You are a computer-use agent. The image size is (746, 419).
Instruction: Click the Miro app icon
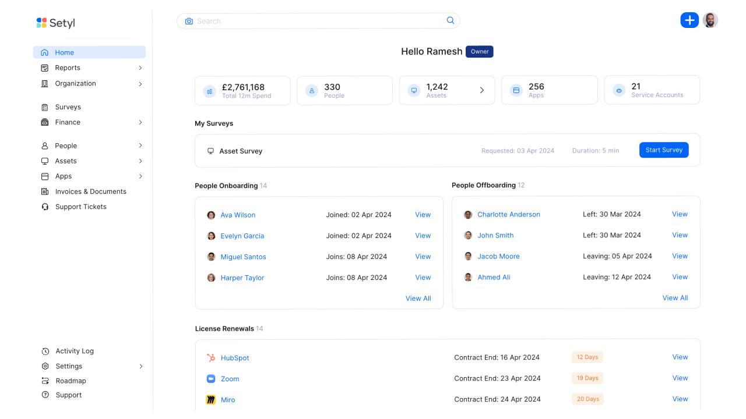tap(211, 400)
